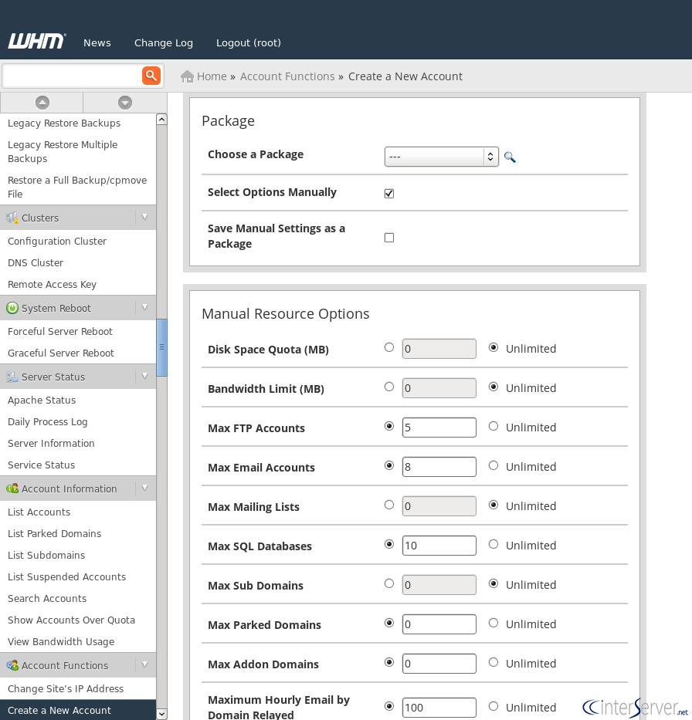692x720 pixels.
Task: Select Unlimited for Maximum Hourly Email
Action: coord(494,706)
